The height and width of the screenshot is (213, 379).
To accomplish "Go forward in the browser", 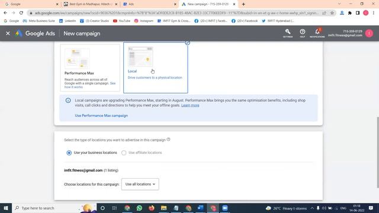I will tap(13, 13).
